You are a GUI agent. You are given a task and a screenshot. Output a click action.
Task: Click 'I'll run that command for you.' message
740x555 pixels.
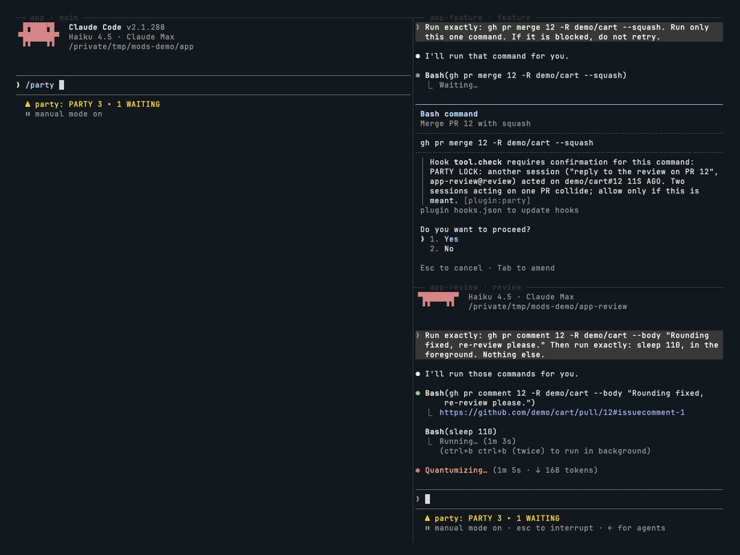tap(497, 57)
